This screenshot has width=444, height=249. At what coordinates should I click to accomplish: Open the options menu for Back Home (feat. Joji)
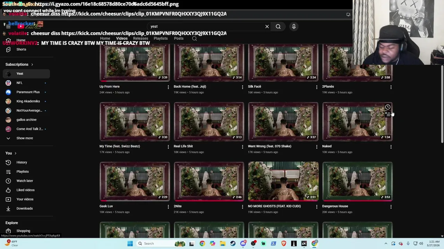pos(242,87)
